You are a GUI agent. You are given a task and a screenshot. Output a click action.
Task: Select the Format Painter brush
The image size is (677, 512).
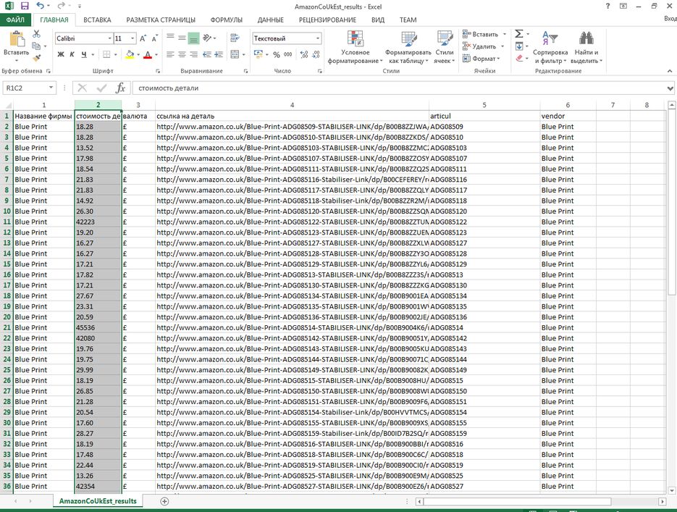pos(36,57)
